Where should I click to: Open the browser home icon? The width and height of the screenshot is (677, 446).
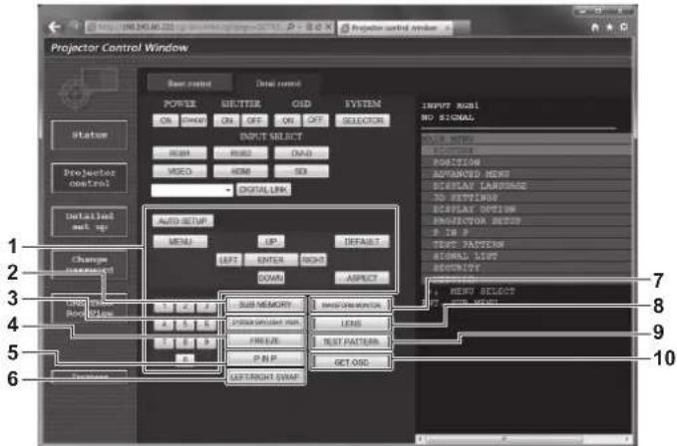click(x=595, y=27)
